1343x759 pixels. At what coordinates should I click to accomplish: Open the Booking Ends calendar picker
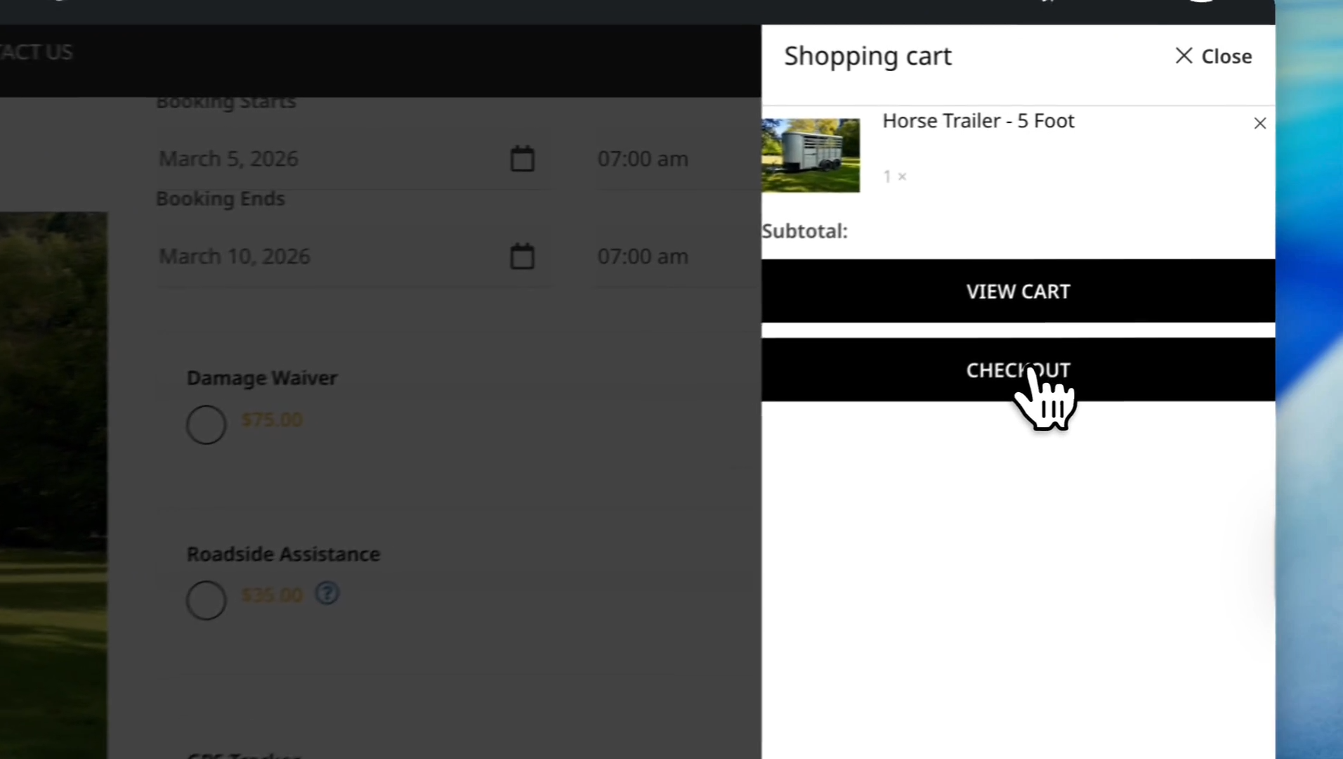[x=522, y=257]
